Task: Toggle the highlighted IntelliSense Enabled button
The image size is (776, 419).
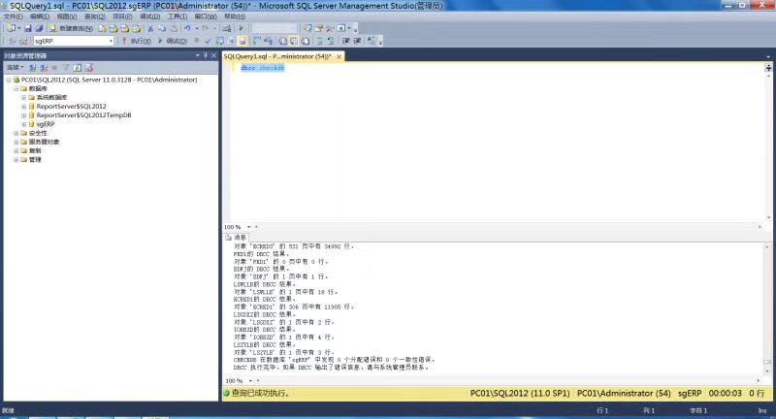Action: pyautogui.click(x=242, y=41)
